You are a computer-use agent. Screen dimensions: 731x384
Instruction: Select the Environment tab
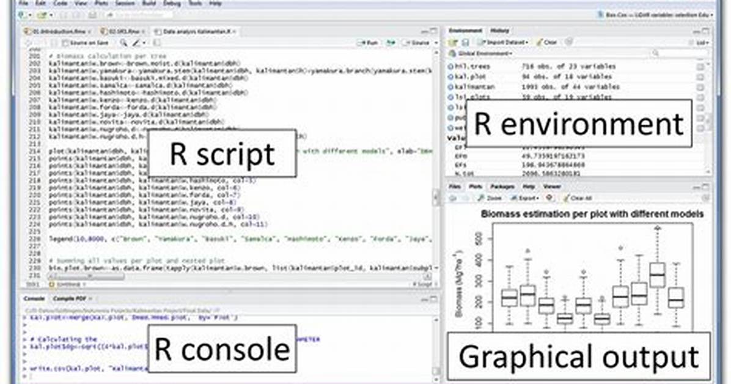click(465, 31)
